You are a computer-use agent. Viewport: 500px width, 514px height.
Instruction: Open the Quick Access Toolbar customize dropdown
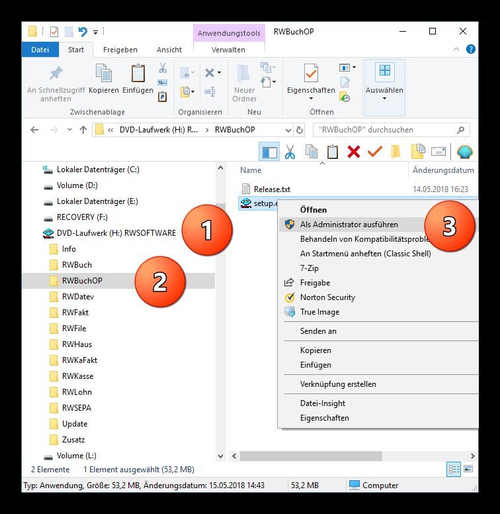pyautogui.click(x=96, y=32)
